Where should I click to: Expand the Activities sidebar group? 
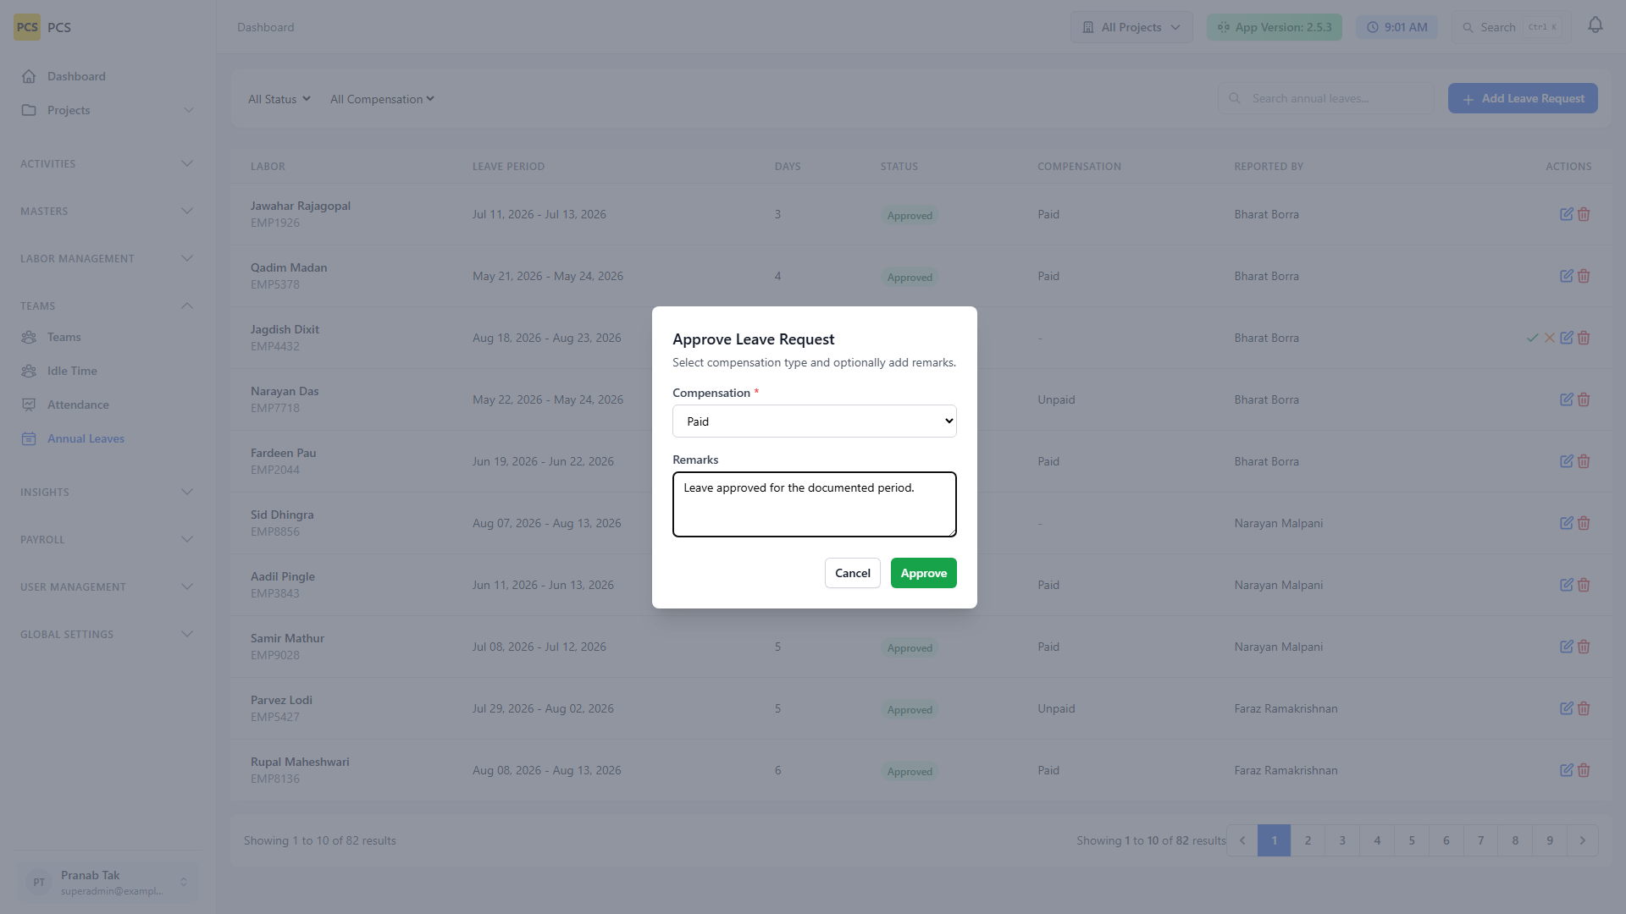point(108,164)
